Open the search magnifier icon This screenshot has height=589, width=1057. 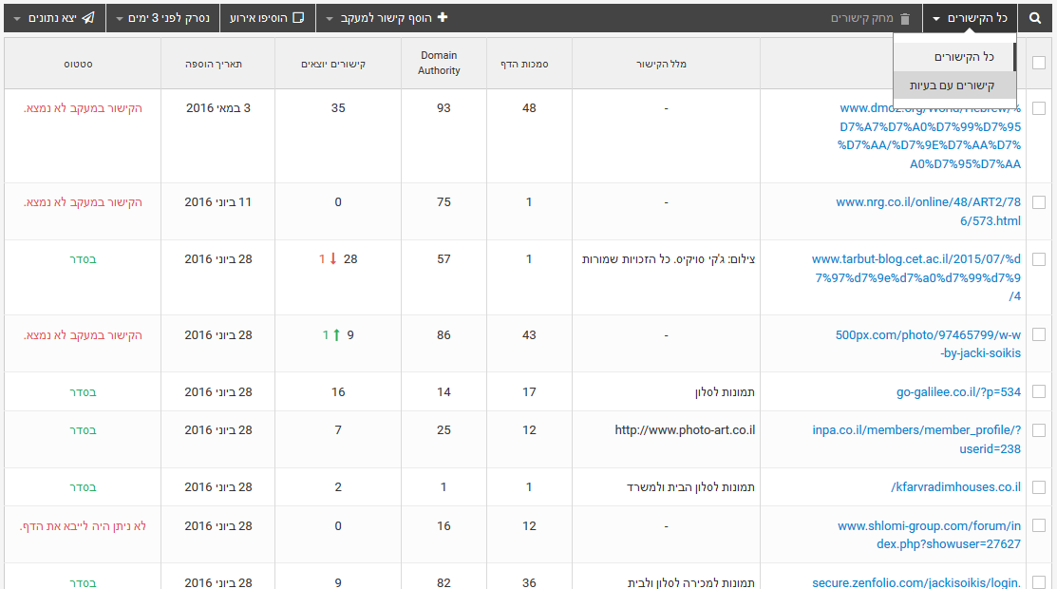(1035, 18)
